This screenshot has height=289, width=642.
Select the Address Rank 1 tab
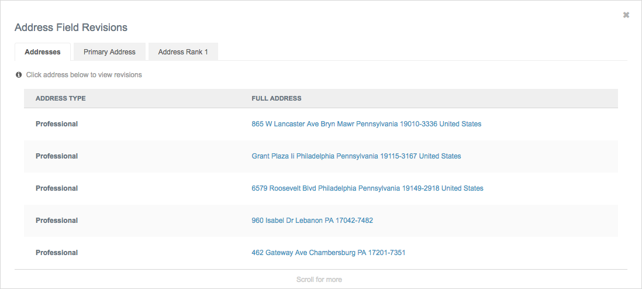tap(183, 52)
